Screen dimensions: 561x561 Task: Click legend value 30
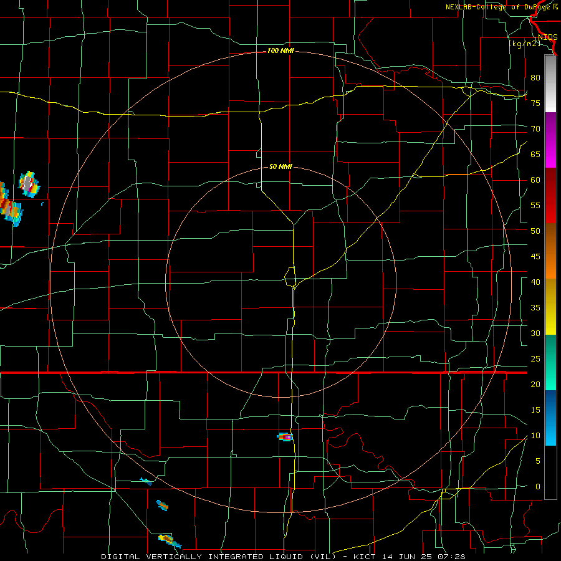click(535, 333)
